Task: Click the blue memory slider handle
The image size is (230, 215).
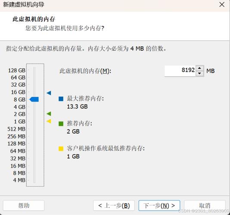Action: (x=34, y=99)
